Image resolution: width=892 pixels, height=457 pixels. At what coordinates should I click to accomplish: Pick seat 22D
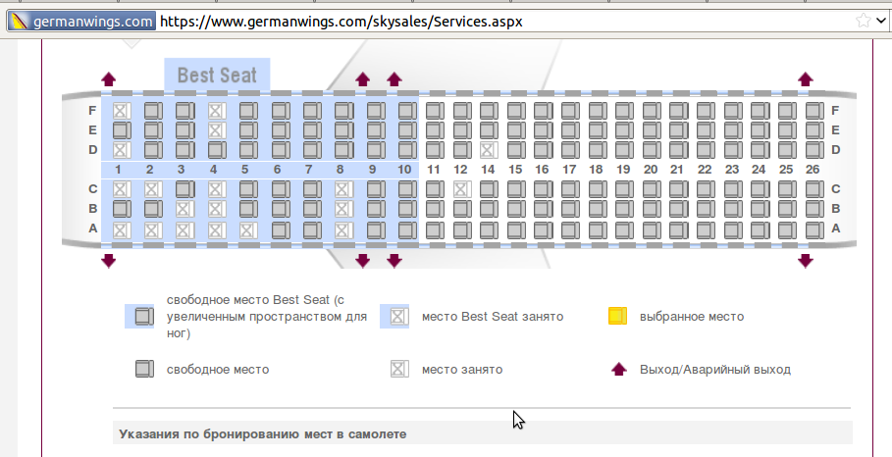pyautogui.click(x=706, y=150)
